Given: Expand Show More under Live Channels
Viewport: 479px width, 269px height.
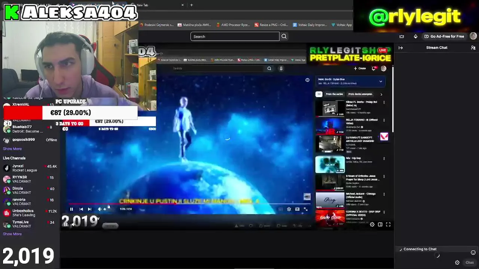Looking at the screenshot, I should 12,234.
